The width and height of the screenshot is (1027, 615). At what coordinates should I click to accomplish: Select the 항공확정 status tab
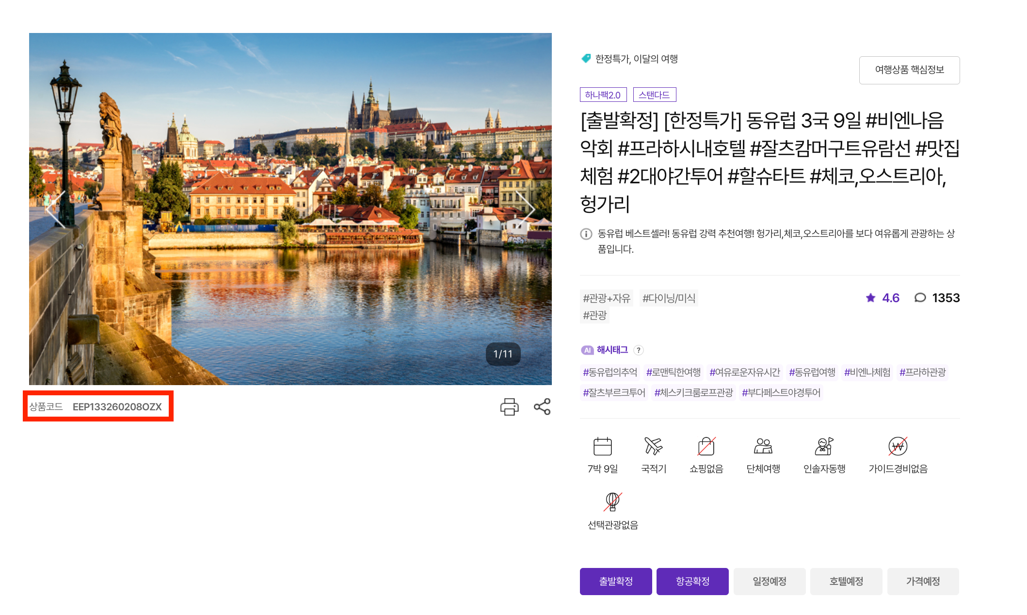coord(692,581)
